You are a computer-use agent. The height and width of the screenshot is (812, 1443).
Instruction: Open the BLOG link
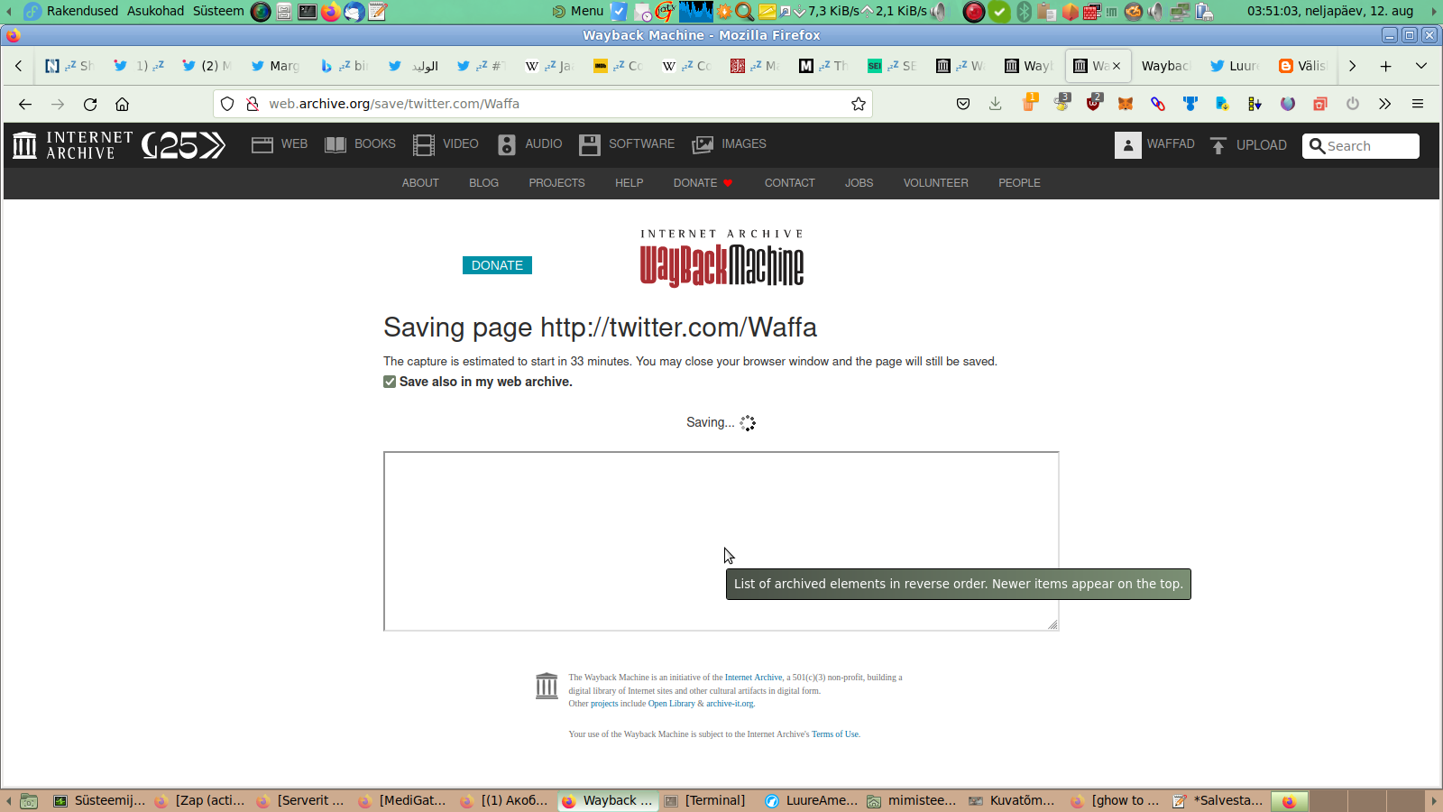[483, 183]
